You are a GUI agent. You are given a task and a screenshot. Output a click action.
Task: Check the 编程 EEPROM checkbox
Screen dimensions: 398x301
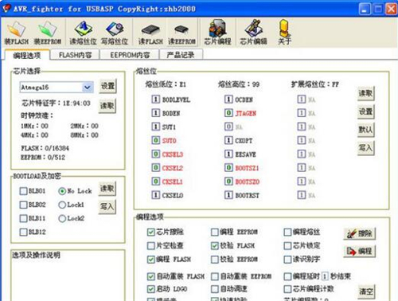[215, 232]
